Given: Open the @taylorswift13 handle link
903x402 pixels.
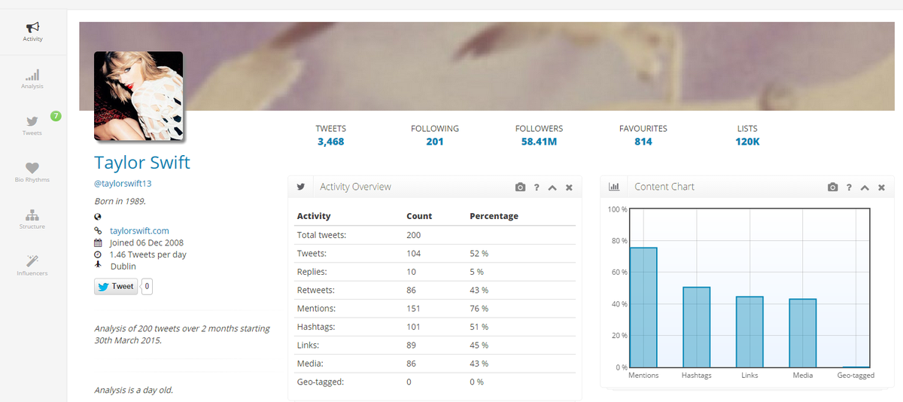Looking at the screenshot, I should [x=123, y=183].
